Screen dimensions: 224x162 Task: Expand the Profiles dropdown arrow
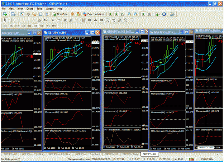[15, 14]
